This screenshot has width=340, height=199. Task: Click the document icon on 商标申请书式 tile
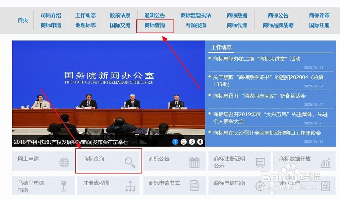[194, 185]
